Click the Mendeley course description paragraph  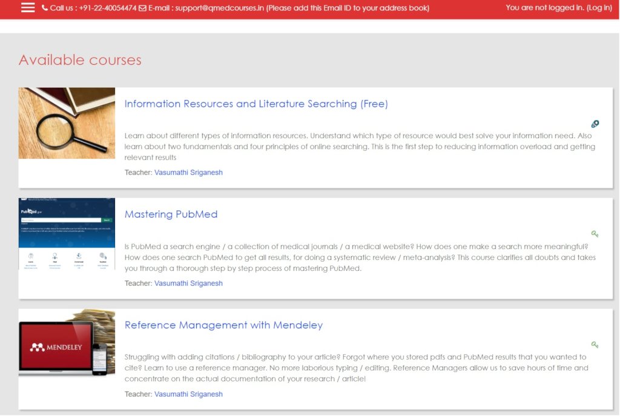356,368
